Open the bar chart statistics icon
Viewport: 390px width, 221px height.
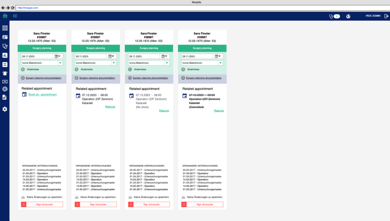point(5,55)
